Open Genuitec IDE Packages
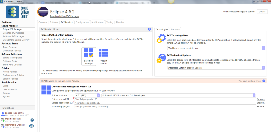 pos(13,33)
